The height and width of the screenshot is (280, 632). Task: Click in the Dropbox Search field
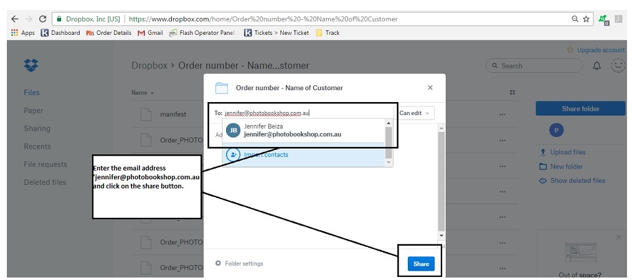[534, 66]
